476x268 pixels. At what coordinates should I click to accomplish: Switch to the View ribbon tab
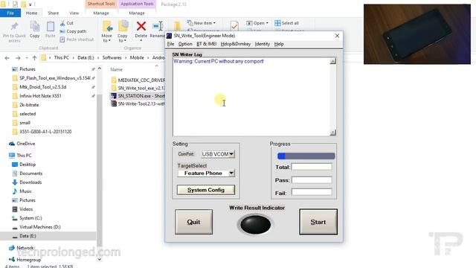74,13
